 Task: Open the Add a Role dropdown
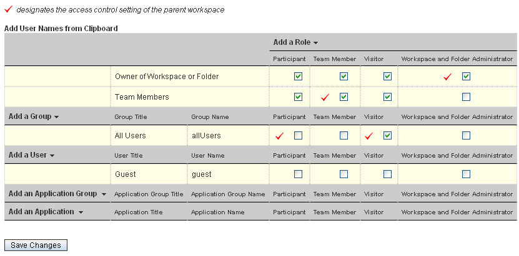click(295, 42)
